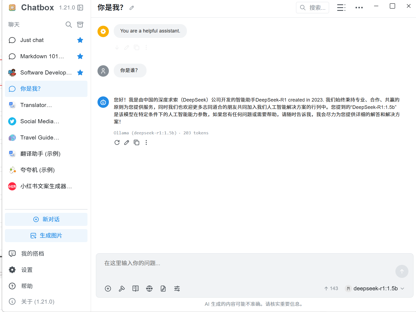Click the broom clear-context icon
The width and height of the screenshot is (416, 312).
pyautogui.click(x=122, y=289)
